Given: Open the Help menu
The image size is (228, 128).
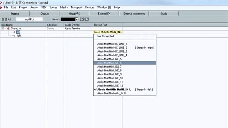Looking at the screenshot, I should [117, 7].
